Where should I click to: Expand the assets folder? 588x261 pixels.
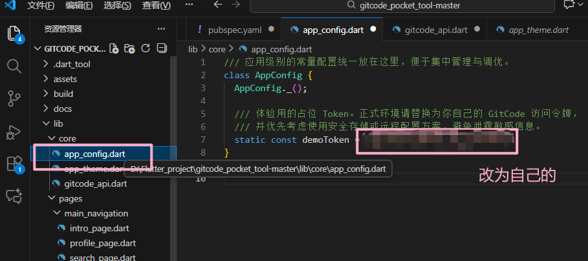click(46, 79)
